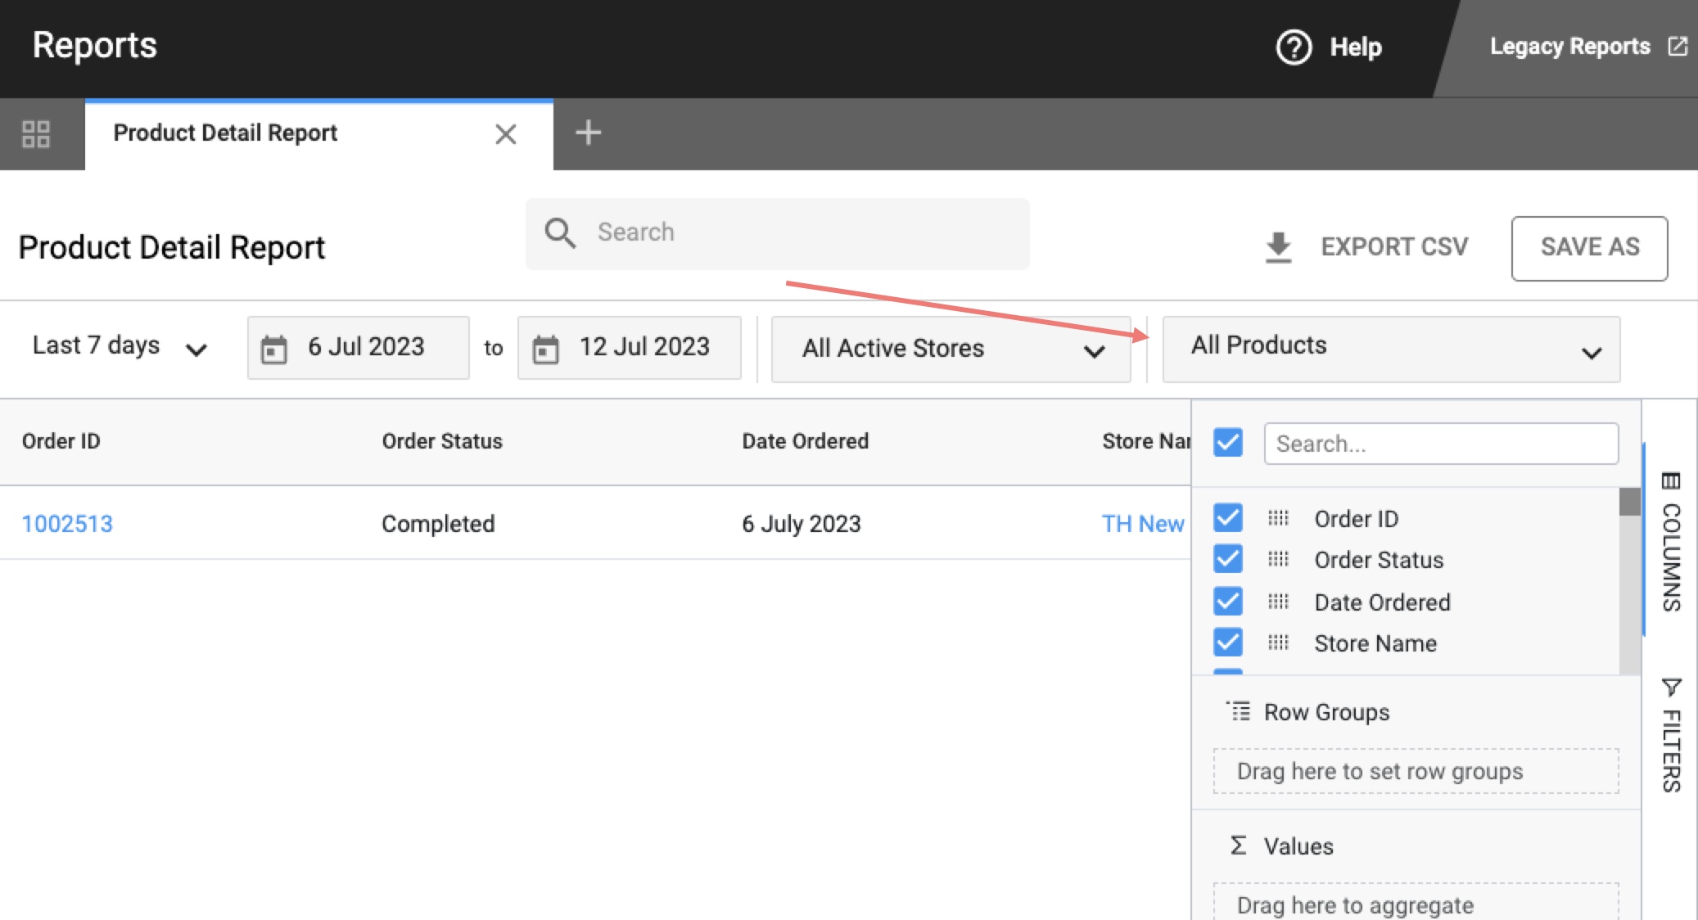Click the calendar icon beside 6 Jul 2023
Image resolution: width=1698 pixels, height=920 pixels.
coord(273,349)
